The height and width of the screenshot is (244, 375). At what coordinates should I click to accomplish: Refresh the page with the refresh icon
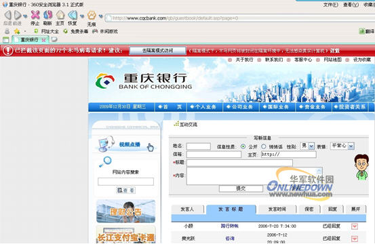tap(48, 15)
